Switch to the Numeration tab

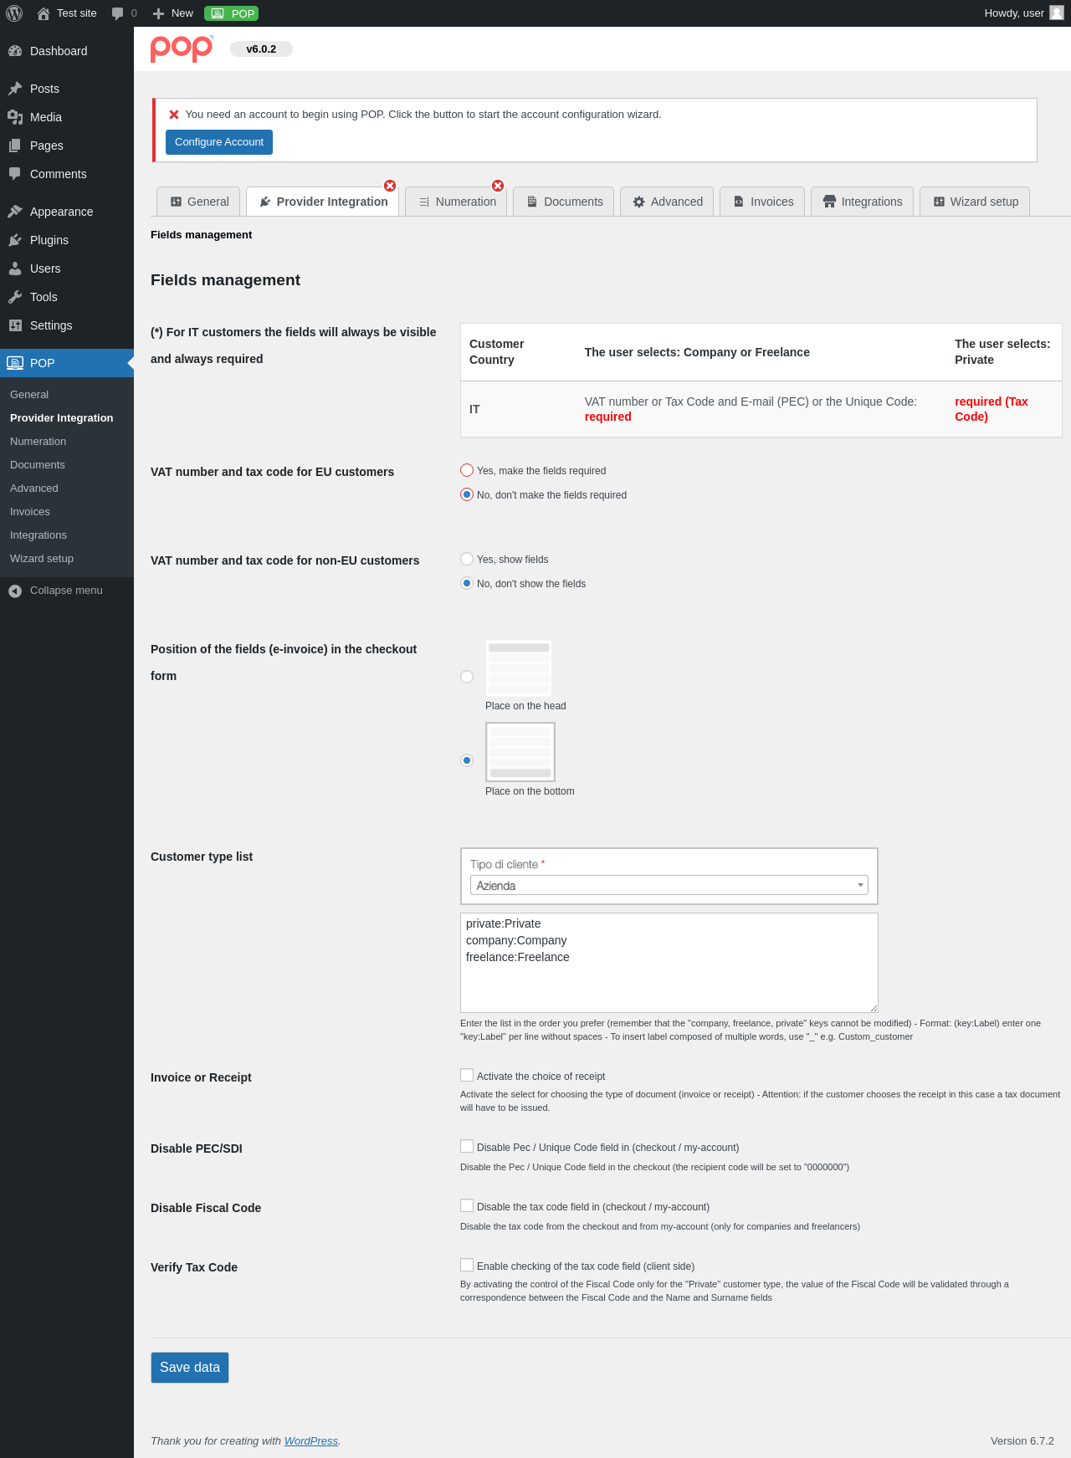pos(456,202)
